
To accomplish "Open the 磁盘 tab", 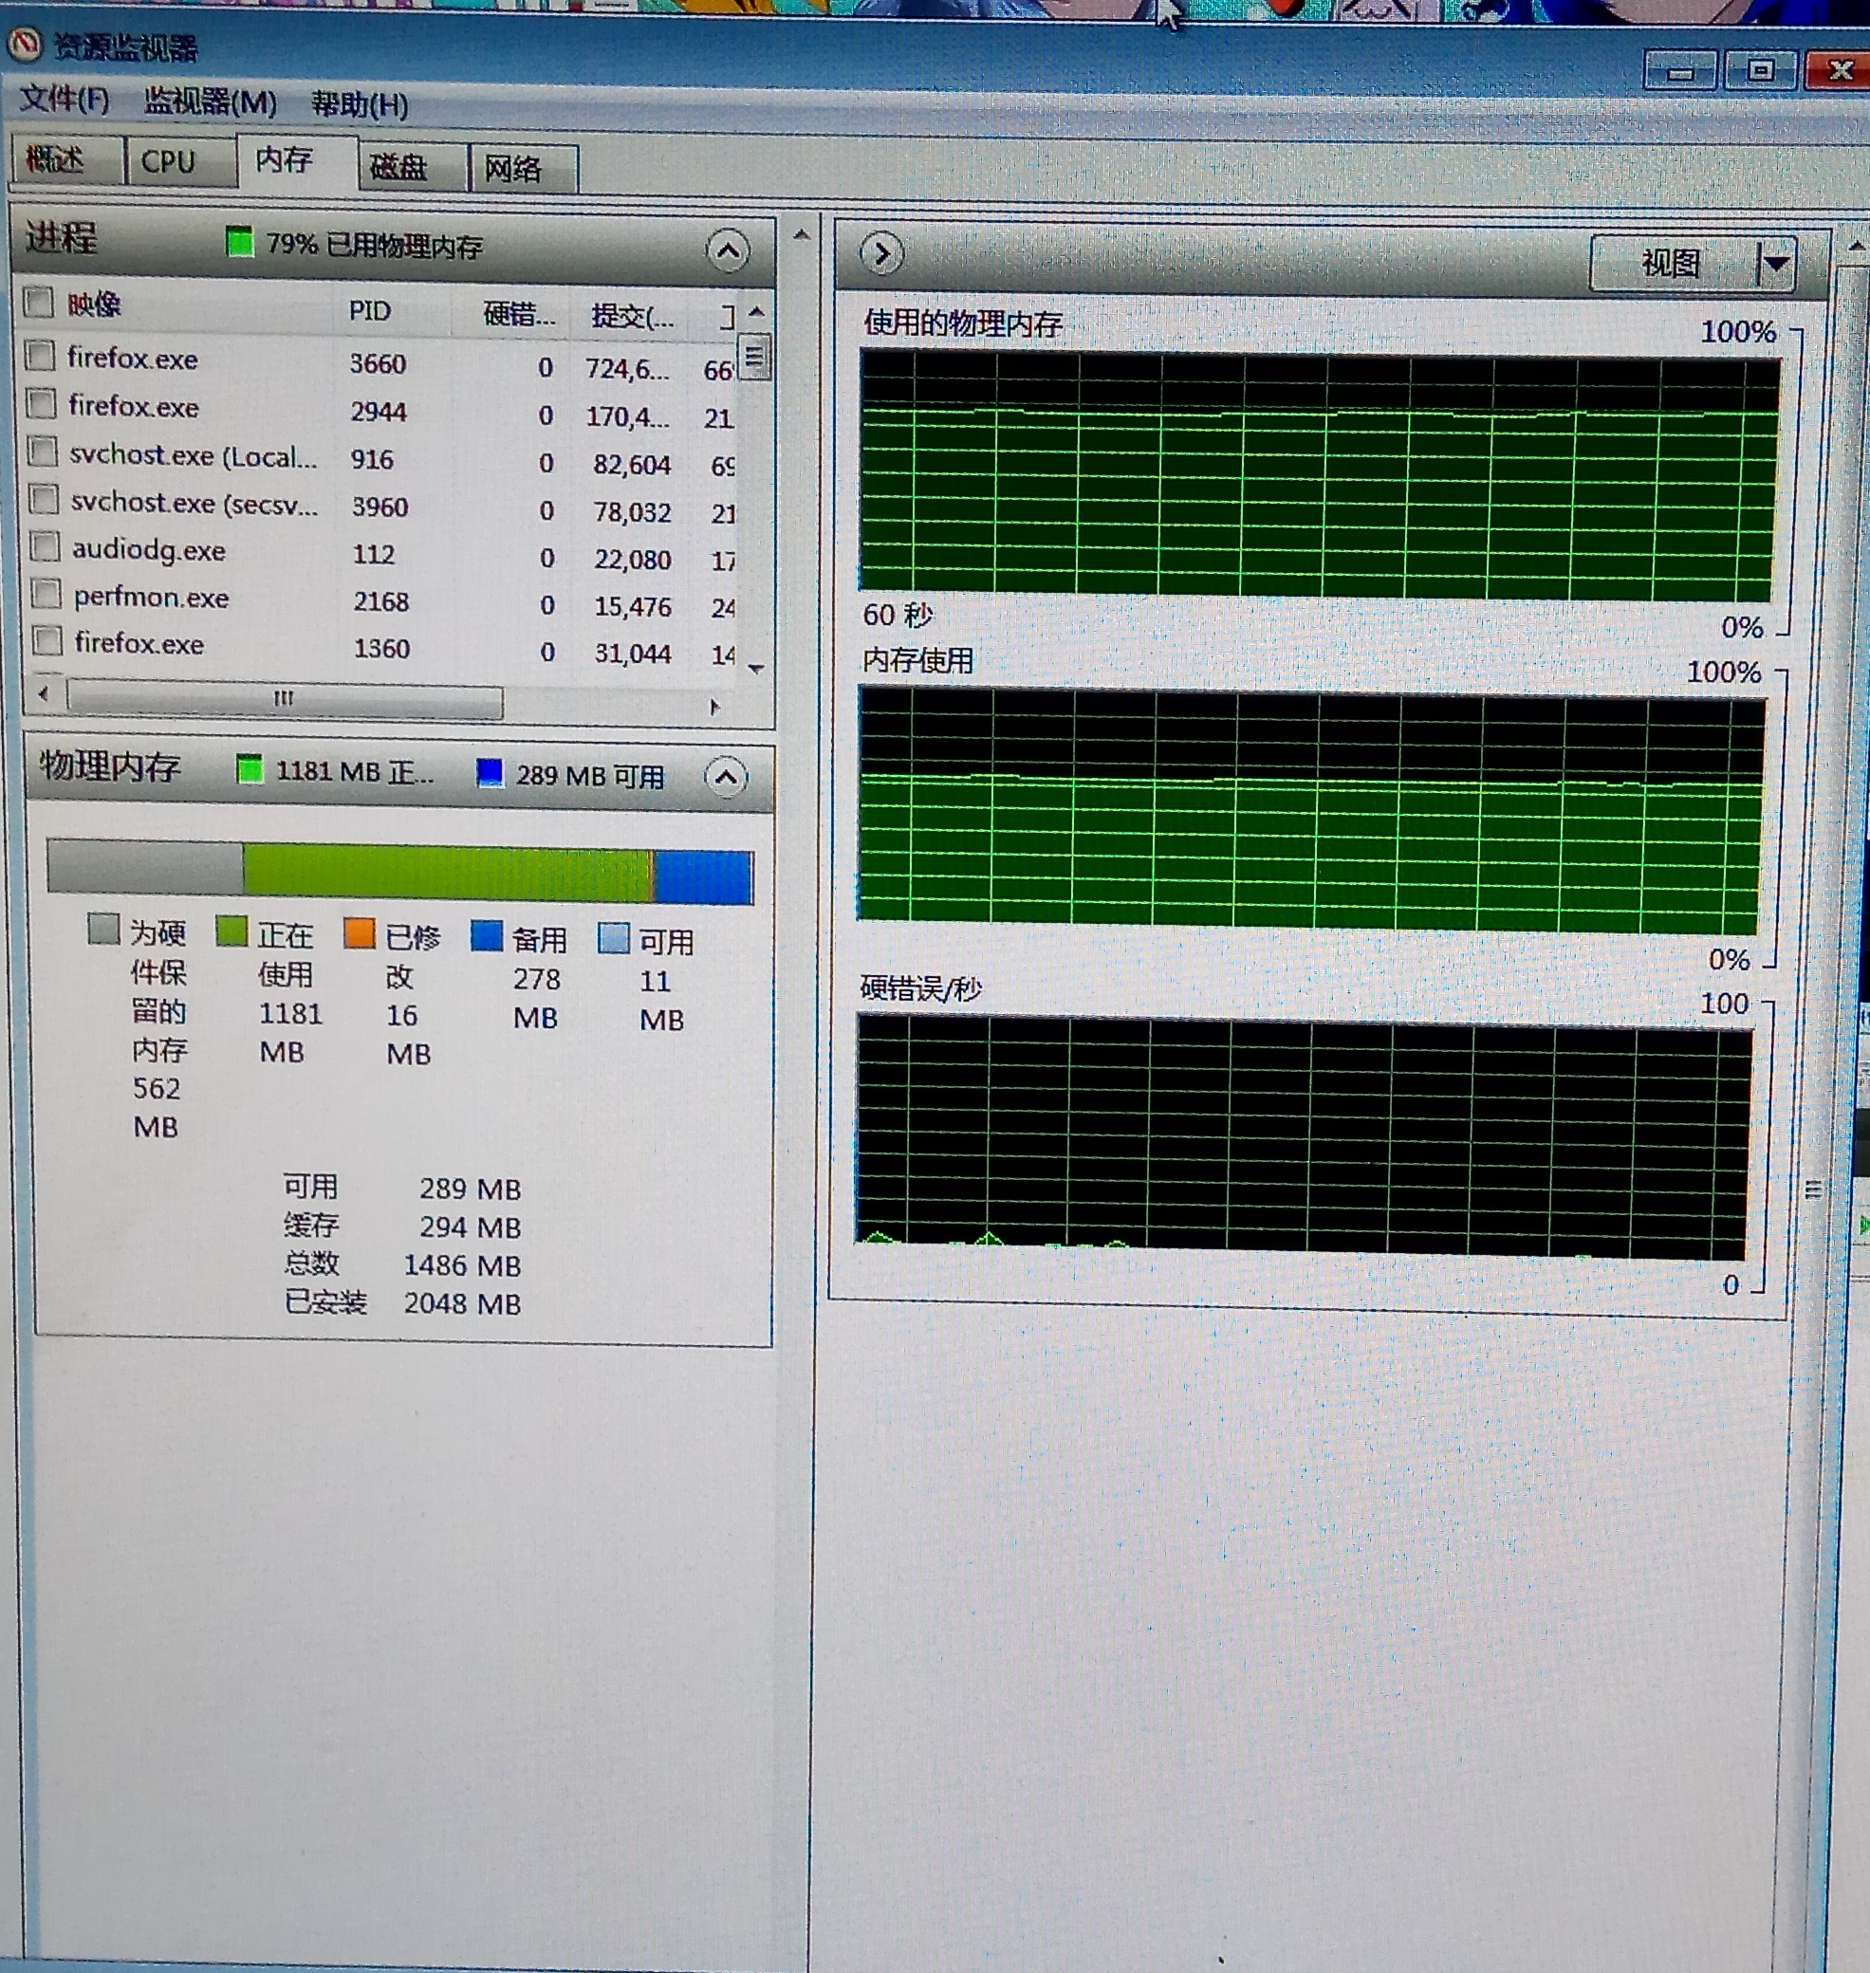I will pyautogui.click(x=398, y=166).
